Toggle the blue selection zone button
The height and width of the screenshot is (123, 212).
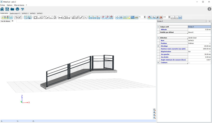click(133, 17)
